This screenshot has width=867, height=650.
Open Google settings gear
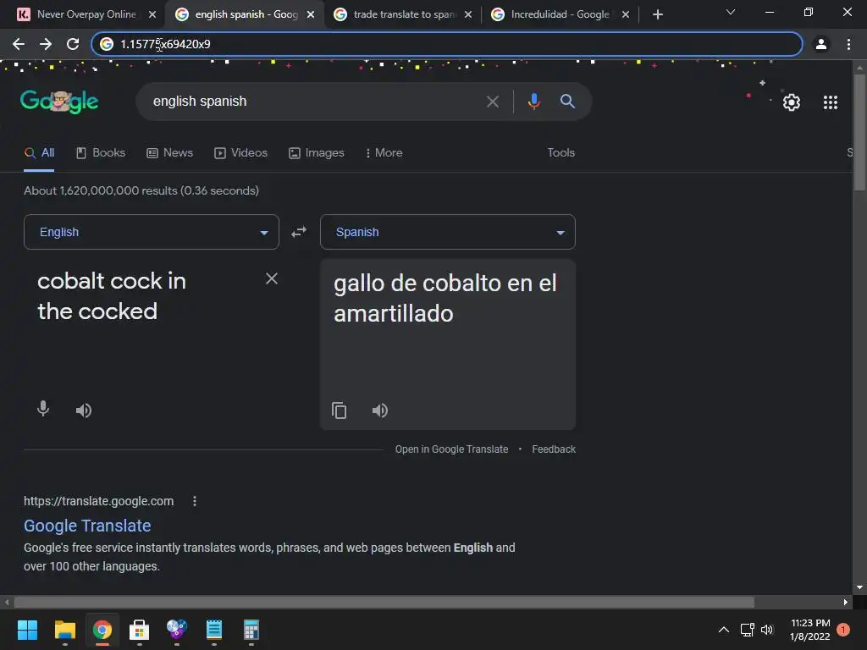pyautogui.click(x=792, y=102)
